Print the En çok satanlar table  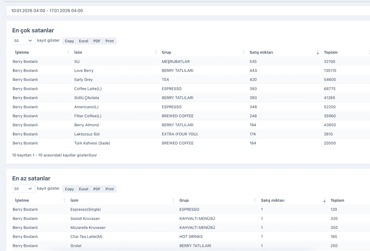(109, 41)
